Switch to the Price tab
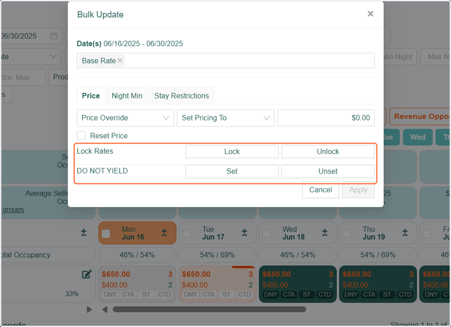The image size is (451, 327). click(x=91, y=96)
